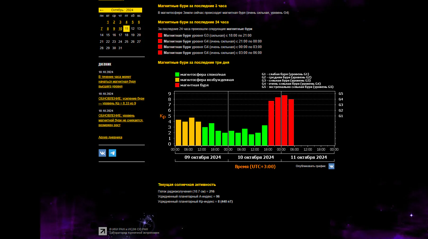The width and height of the screenshot is (428, 239).
Task: Click the '© ИКИ РАН и ИСЗФ СО РАН' footer text
Action: [129, 229]
